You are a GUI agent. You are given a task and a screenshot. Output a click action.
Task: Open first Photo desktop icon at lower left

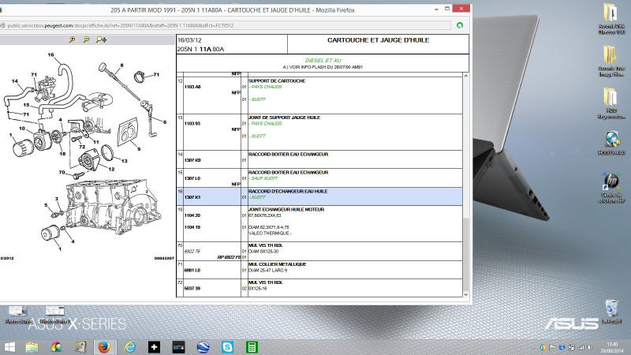click(18, 315)
